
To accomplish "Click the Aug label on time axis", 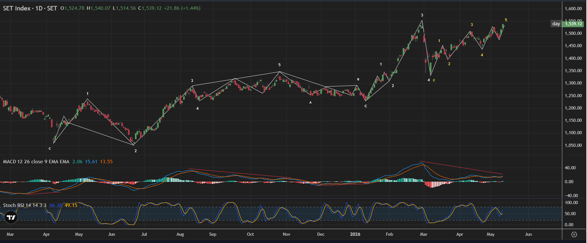I will [x=180, y=234].
